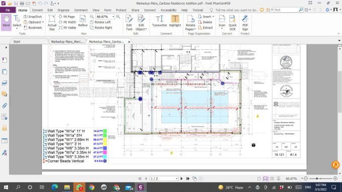Toggle facing pages view mode
Screen dimensions: 342x192
click(272, 179)
